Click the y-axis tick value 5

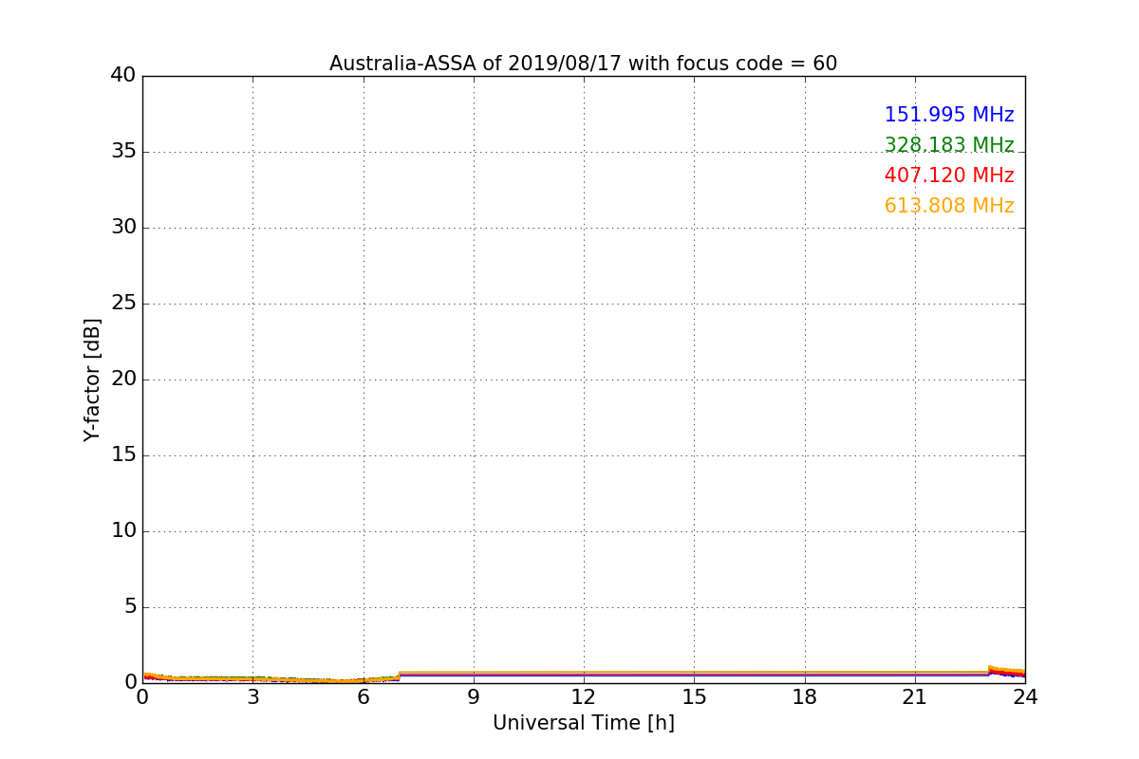coord(130,607)
